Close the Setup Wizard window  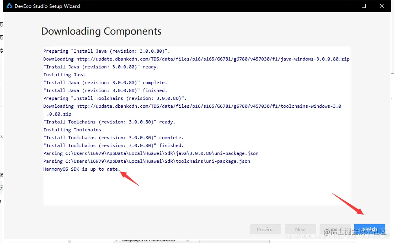point(382,6)
